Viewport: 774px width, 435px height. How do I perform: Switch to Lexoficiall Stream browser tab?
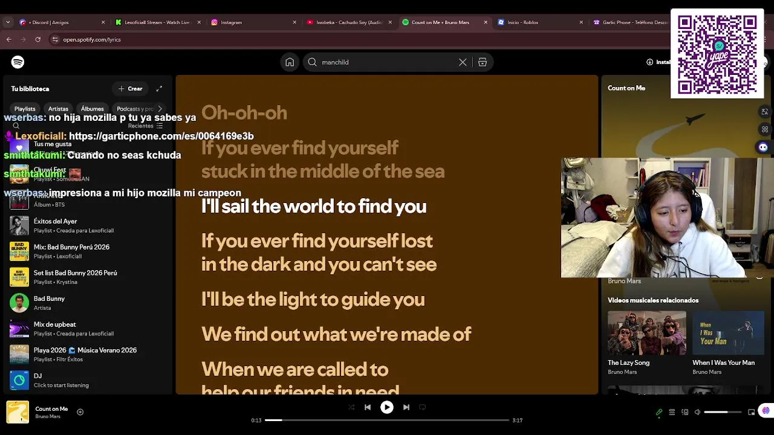[x=158, y=22]
